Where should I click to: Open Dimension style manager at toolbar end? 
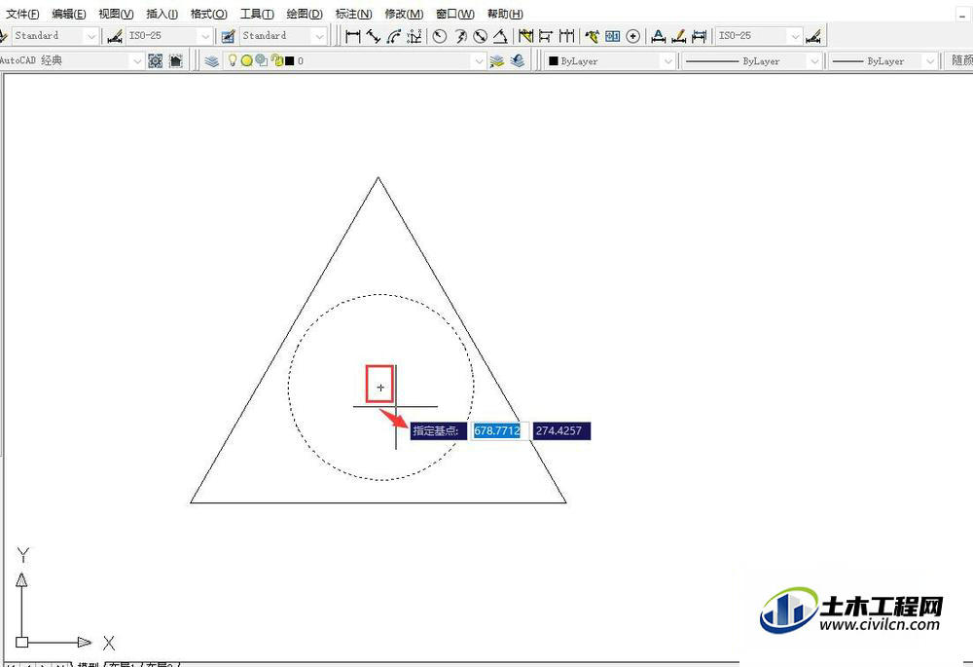[x=813, y=36]
